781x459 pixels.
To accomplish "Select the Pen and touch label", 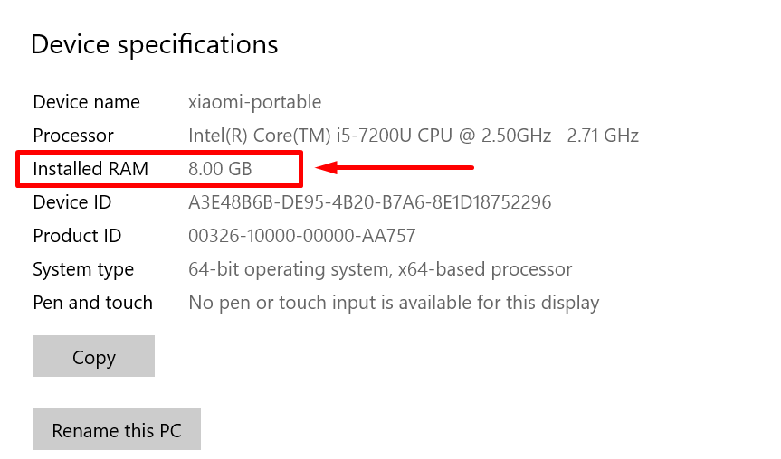I will 92,303.
